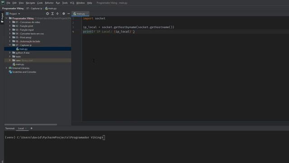Open the Navigate menu
The image size is (289, 163).
coord(30,3)
